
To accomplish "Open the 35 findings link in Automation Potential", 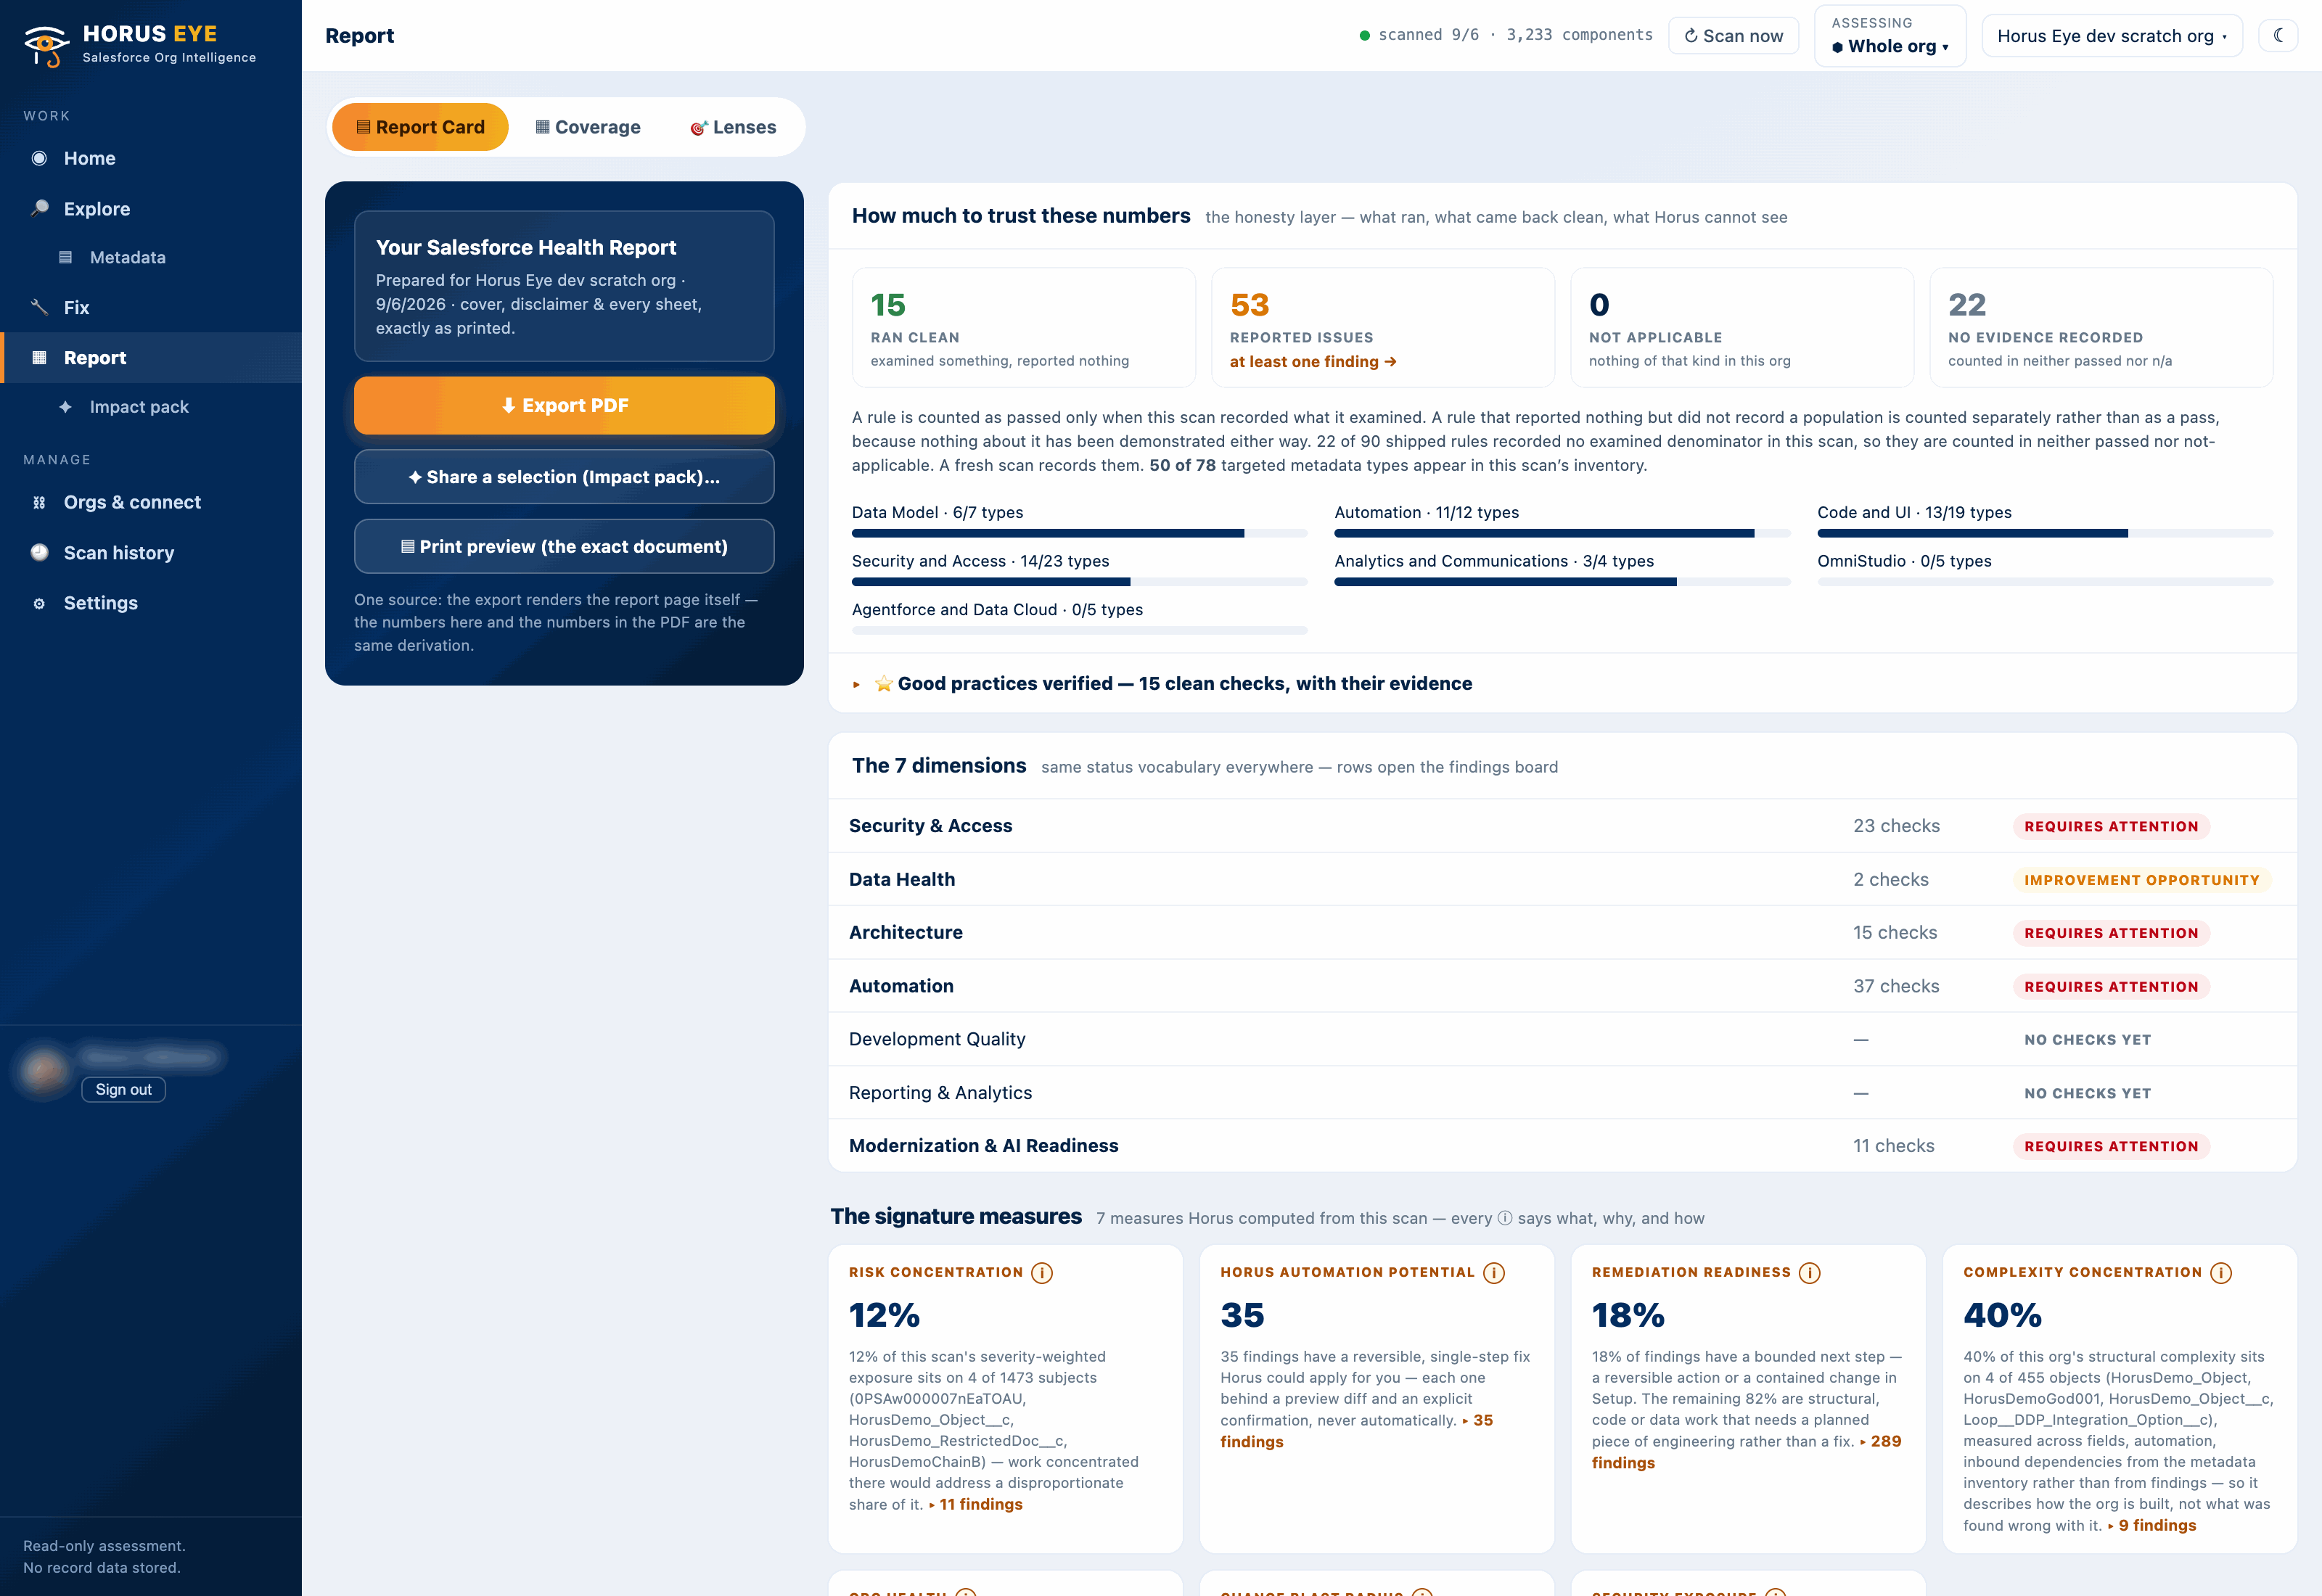I will (1357, 1430).
